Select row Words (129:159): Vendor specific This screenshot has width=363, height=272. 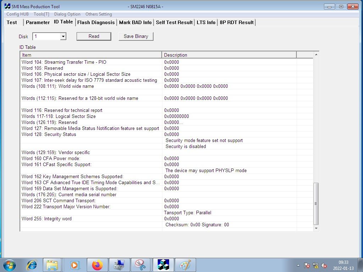click(167, 152)
